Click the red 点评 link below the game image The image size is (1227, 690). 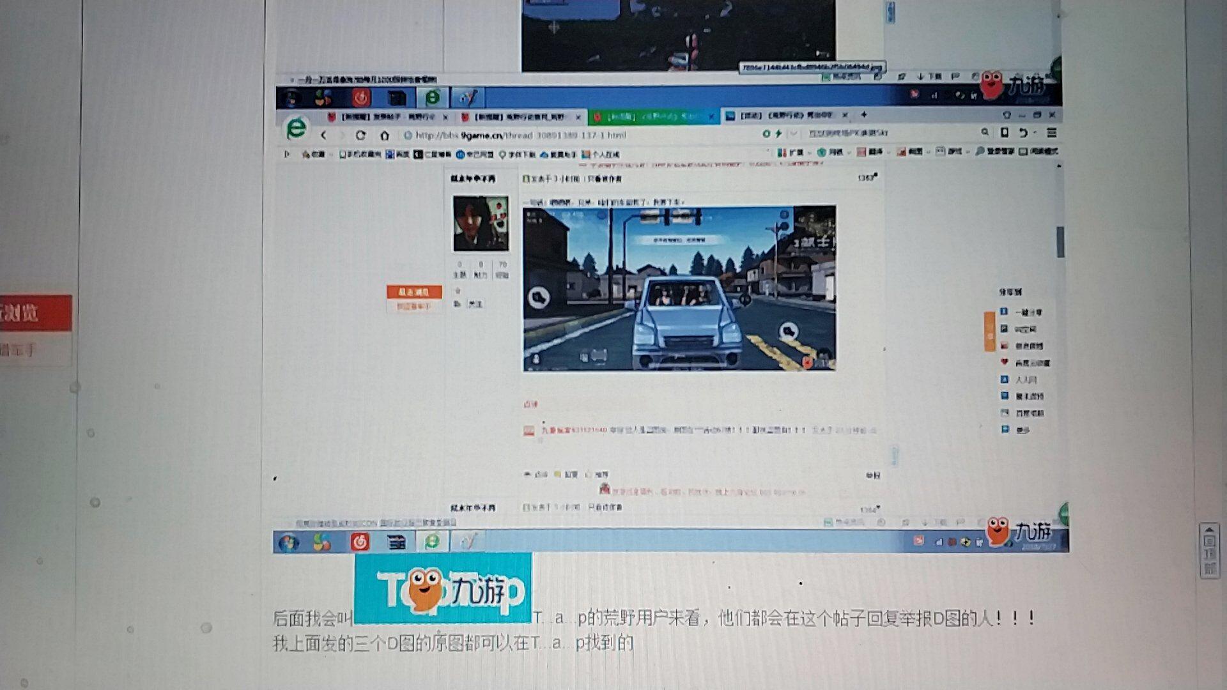[x=531, y=404]
